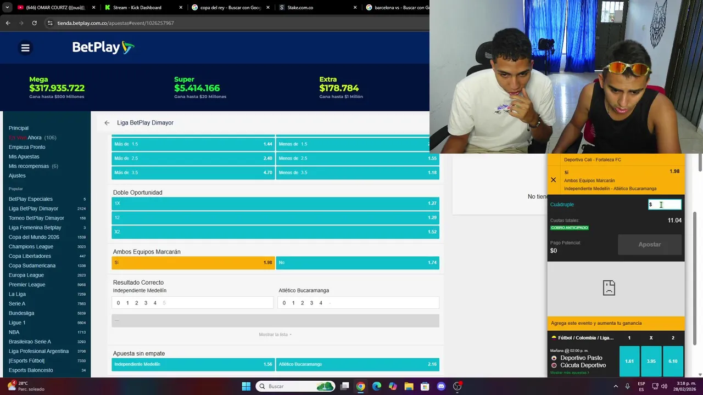703x395 pixels.
Task: Choose score 3 for Atlético Bucaramanga
Action: [x=311, y=303]
